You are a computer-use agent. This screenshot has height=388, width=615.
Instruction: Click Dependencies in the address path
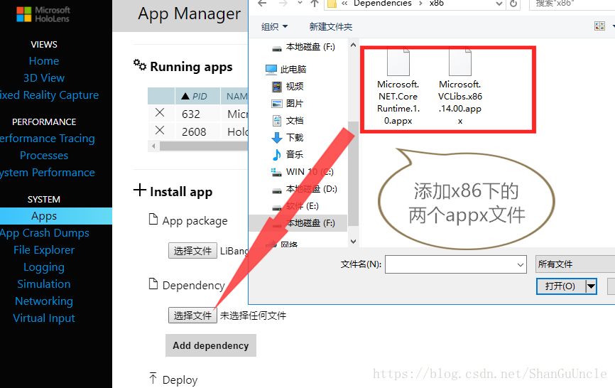tap(382, 3)
